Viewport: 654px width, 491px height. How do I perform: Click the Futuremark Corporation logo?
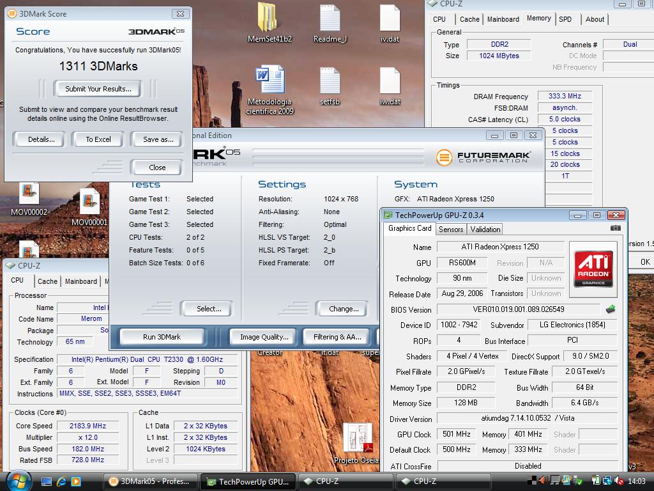tap(483, 157)
